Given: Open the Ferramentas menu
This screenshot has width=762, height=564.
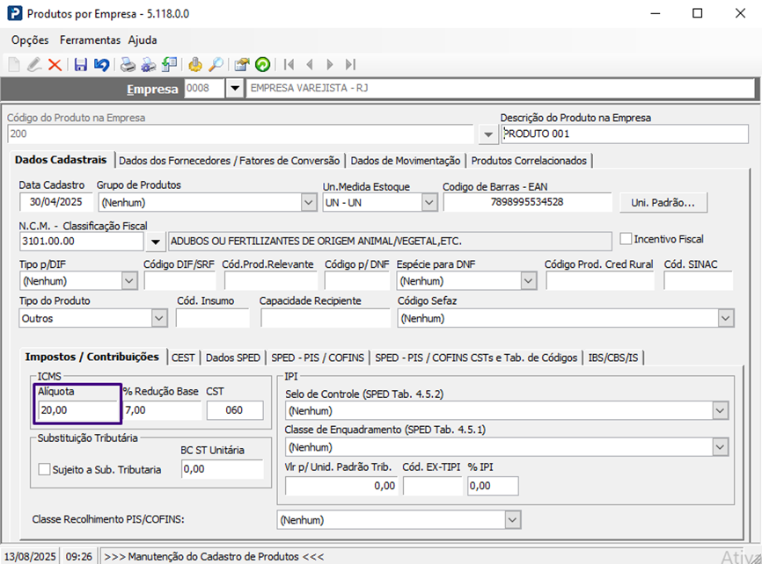Looking at the screenshot, I should point(90,40).
